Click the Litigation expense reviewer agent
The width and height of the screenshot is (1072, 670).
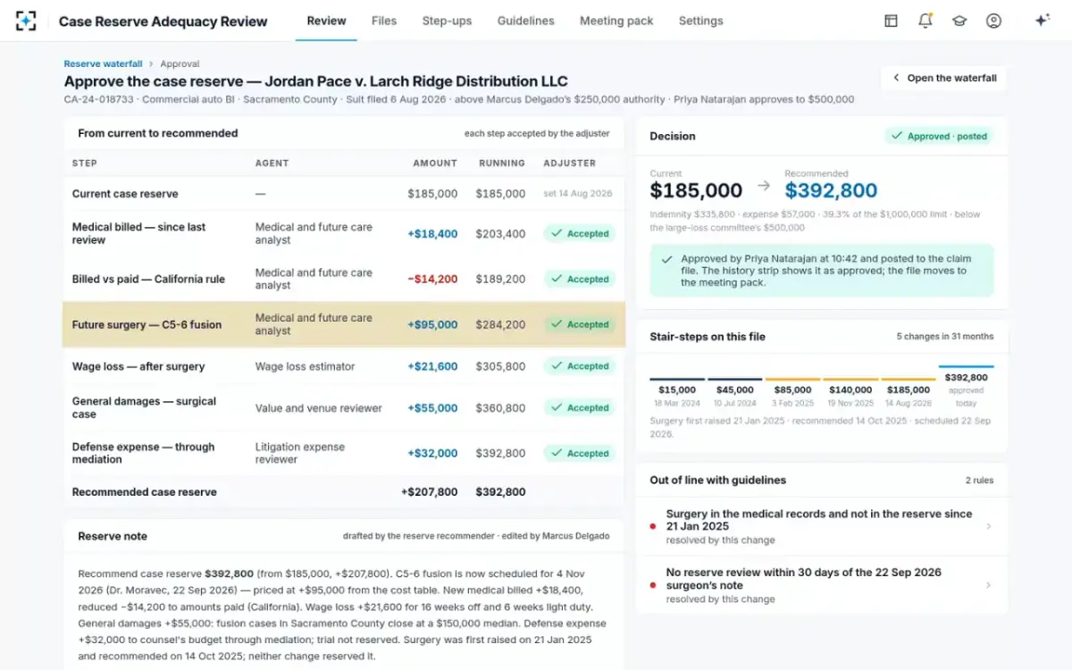click(300, 453)
